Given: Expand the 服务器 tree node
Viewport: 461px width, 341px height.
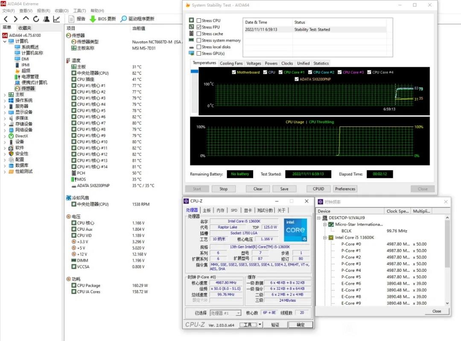Looking at the screenshot, I should 5,106.
